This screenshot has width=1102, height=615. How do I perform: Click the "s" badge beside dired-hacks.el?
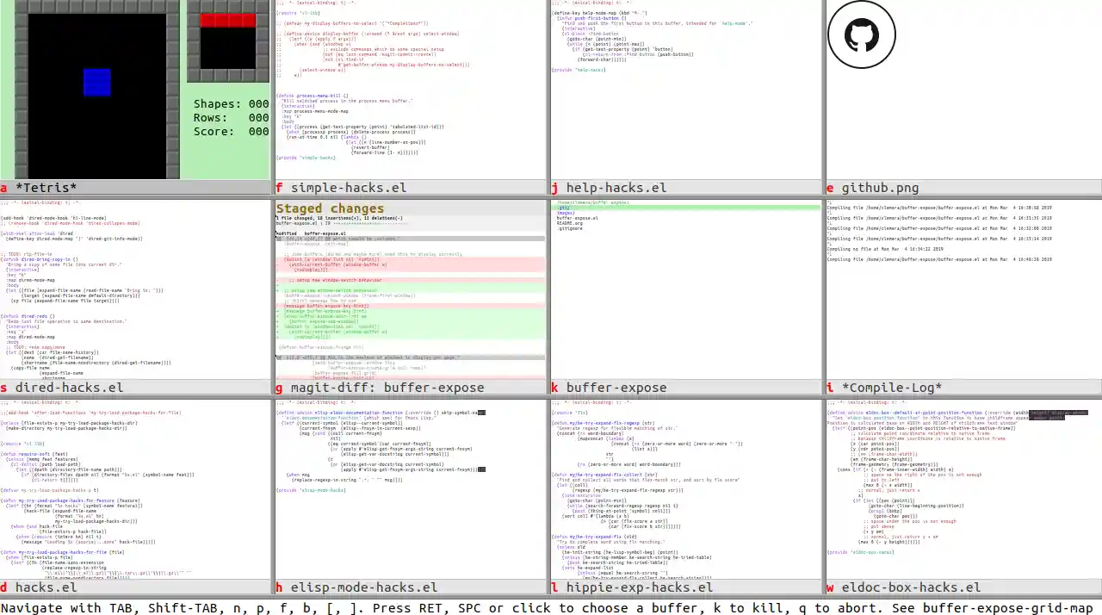point(4,388)
